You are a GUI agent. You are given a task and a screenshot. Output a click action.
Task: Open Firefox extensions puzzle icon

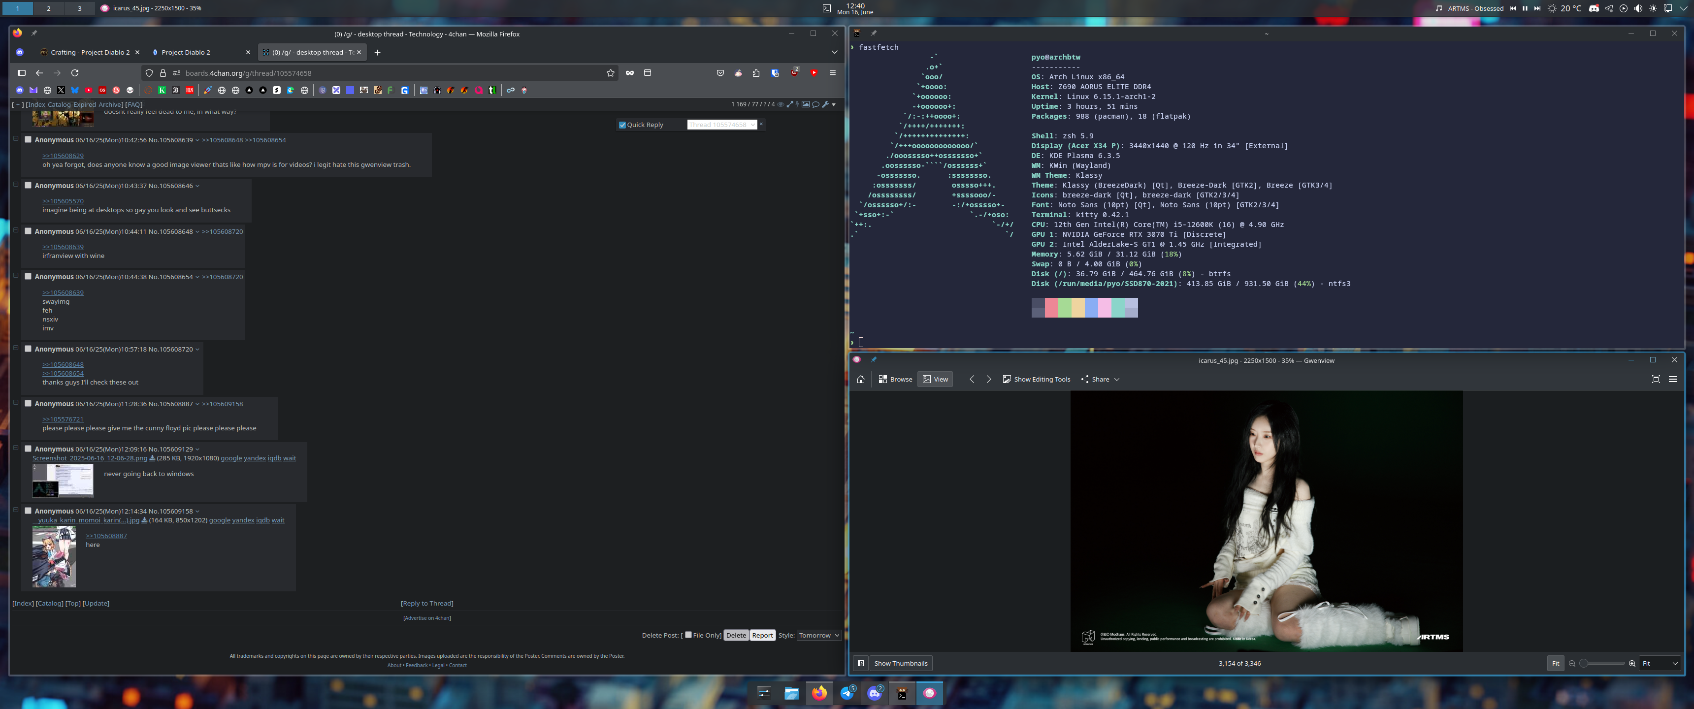[x=755, y=73]
